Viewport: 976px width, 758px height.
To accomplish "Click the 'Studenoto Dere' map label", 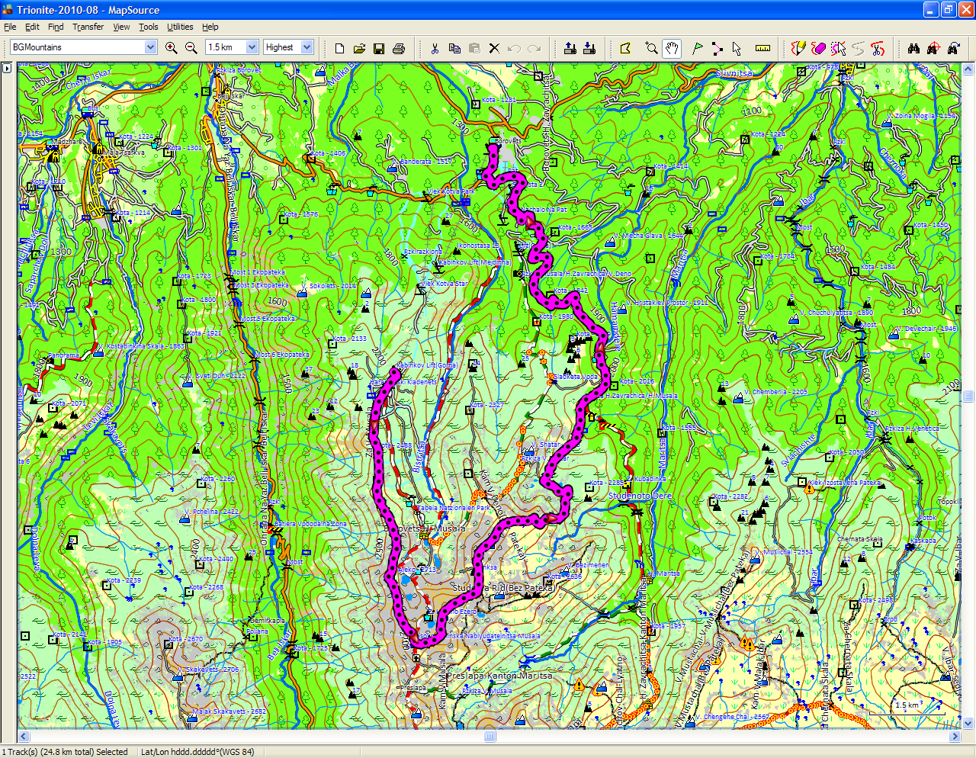I will tap(640, 496).
